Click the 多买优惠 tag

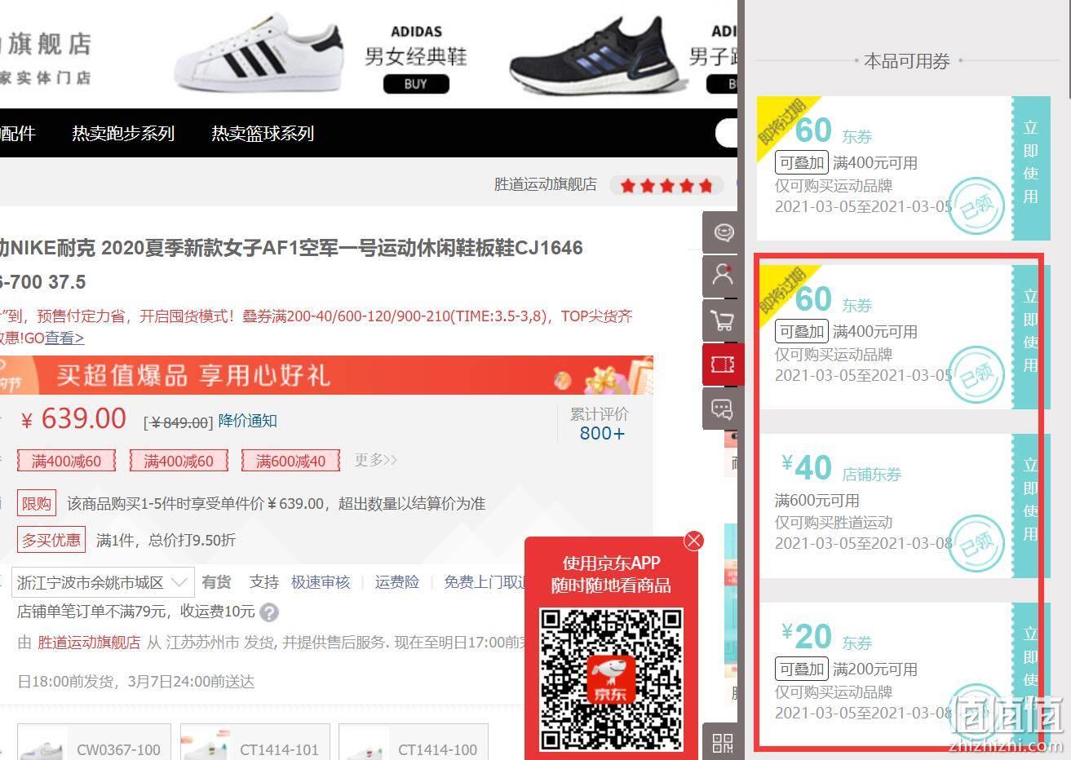[x=51, y=540]
